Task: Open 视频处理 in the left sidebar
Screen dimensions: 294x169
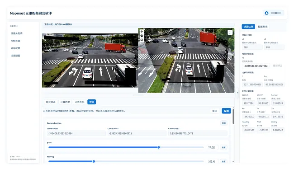Action: click(x=15, y=41)
